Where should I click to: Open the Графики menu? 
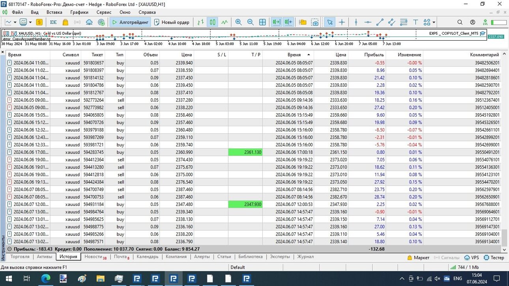(79, 12)
